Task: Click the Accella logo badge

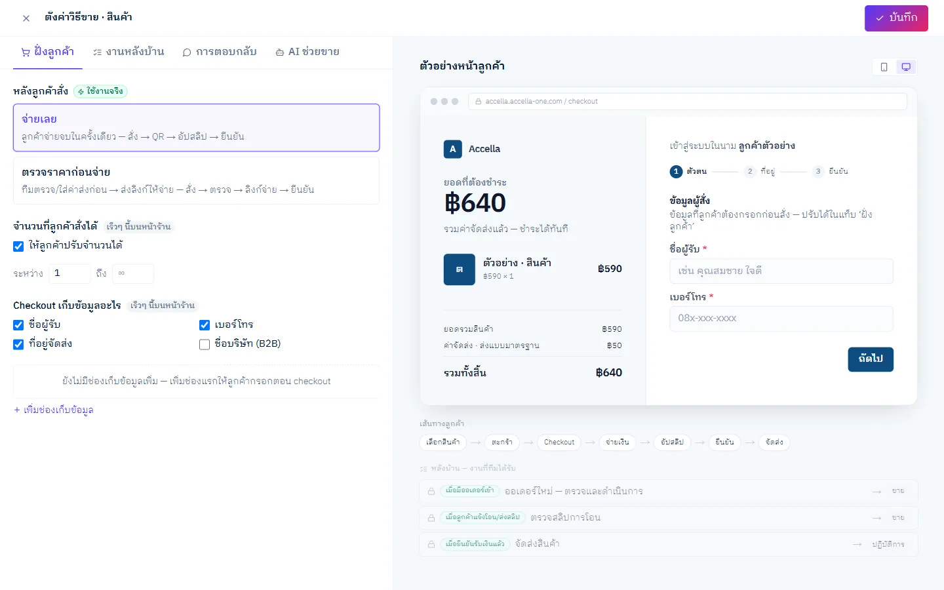Action: point(452,149)
